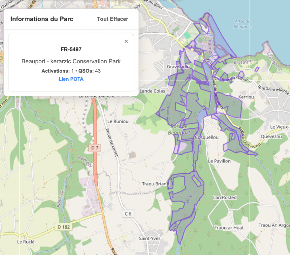This screenshot has height=255, width=290.
Task: Click the Le Runiou place label
Action: pos(118,121)
